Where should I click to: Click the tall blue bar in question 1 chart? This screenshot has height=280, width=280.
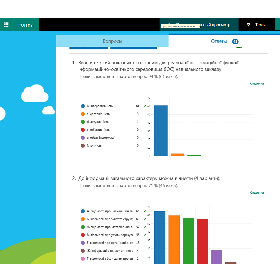click(161, 130)
